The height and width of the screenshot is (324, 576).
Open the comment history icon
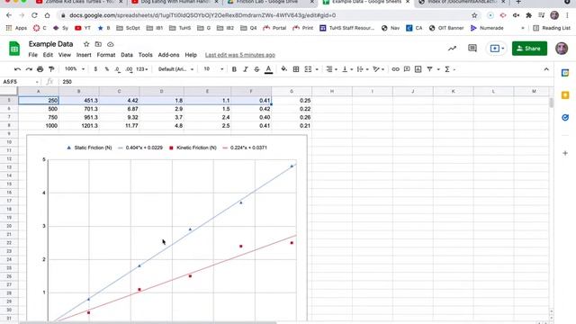tap(472, 49)
